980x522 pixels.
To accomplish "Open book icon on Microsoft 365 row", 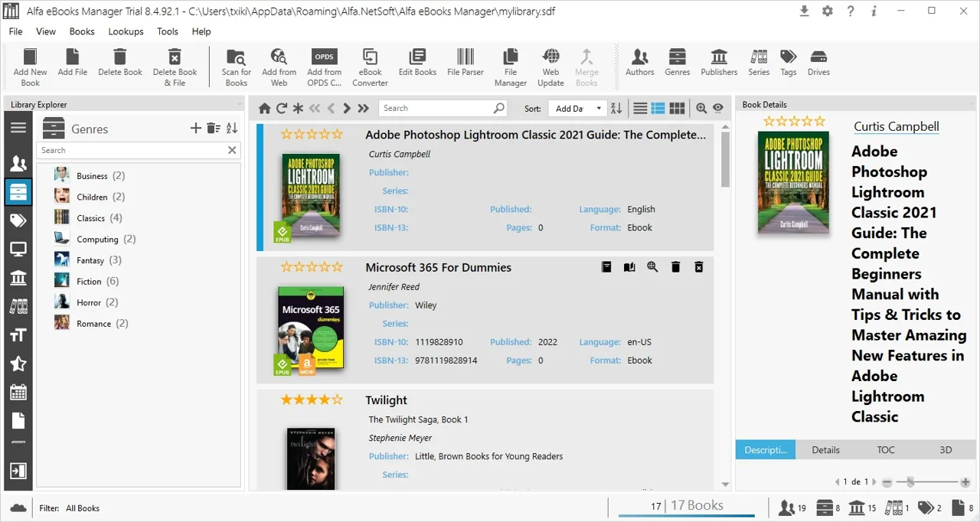I will 629,267.
